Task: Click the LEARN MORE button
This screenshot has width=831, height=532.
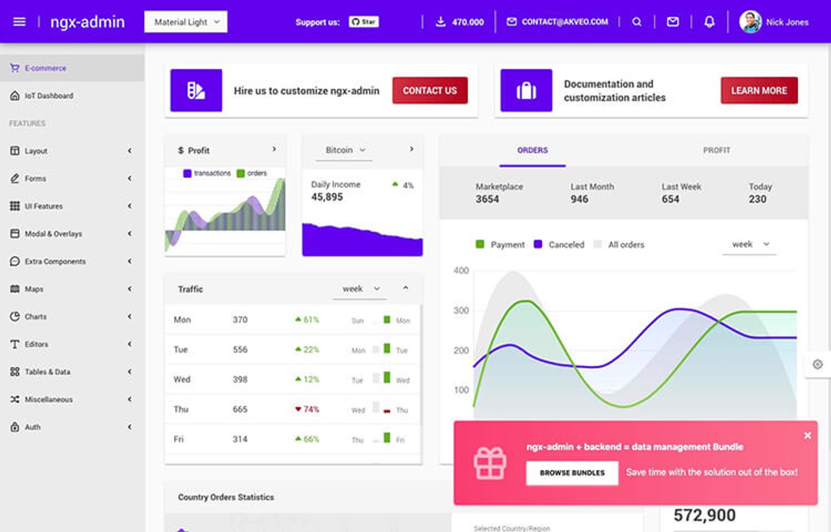Action: pyautogui.click(x=759, y=90)
